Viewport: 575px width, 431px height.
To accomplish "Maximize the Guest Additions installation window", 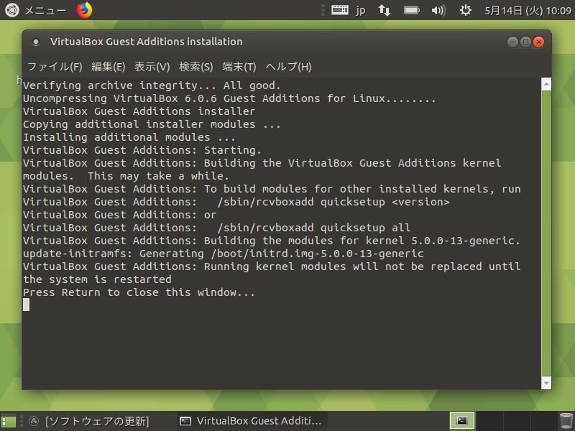I will click(x=525, y=42).
